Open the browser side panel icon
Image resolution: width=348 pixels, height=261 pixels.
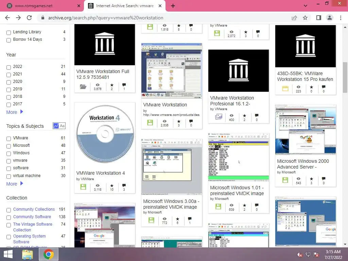(x=319, y=18)
